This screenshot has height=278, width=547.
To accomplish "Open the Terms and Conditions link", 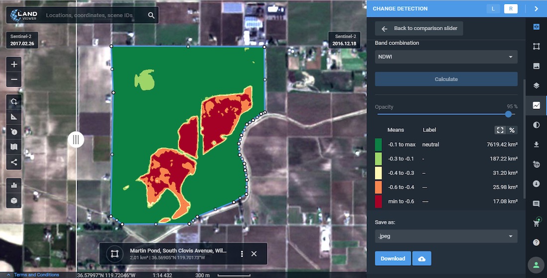I will (x=37, y=275).
